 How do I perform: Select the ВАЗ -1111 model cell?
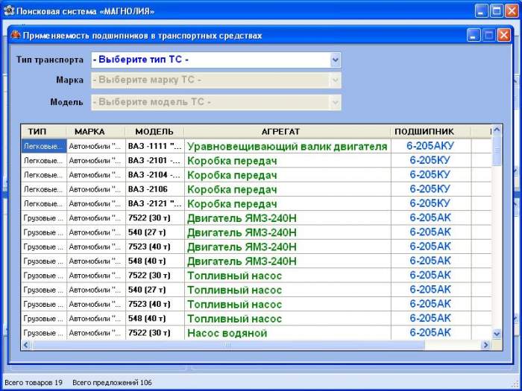tap(154, 146)
